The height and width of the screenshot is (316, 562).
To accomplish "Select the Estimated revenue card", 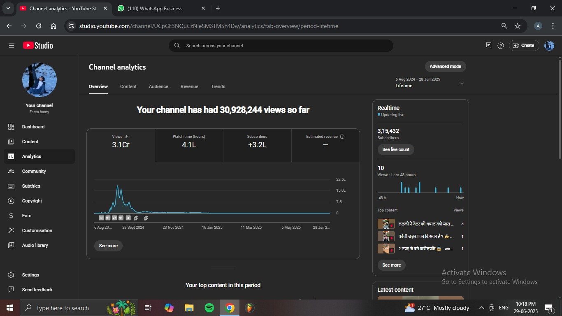I will (x=325, y=145).
